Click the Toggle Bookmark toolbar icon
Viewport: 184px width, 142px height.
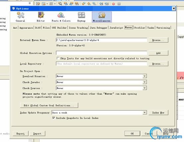point(94,4)
